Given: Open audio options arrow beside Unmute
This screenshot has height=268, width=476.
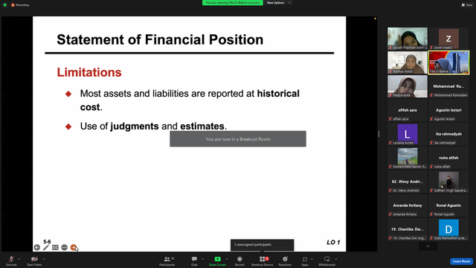Looking at the screenshot, I should 19,259.
